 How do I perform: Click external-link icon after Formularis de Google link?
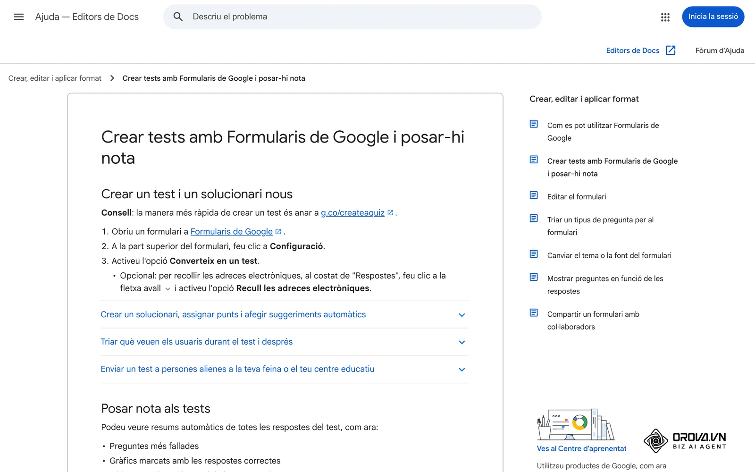(x=278, y=232)
